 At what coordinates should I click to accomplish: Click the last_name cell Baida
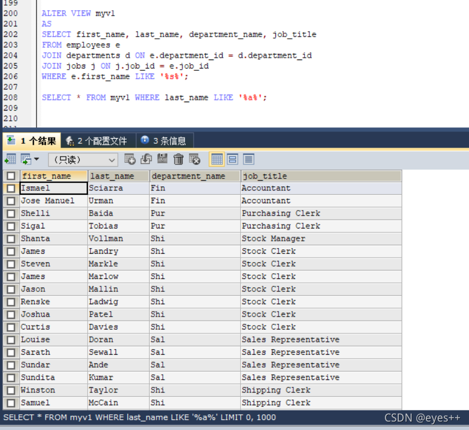click(118, 213)
